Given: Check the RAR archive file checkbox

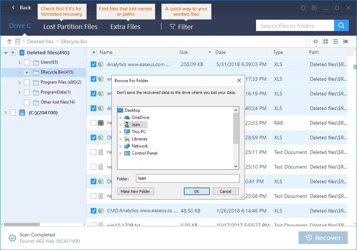Looking at the screenshot, I should (x=93, y=123).
